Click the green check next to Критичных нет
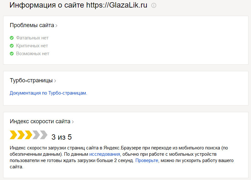 click(12, 46)
